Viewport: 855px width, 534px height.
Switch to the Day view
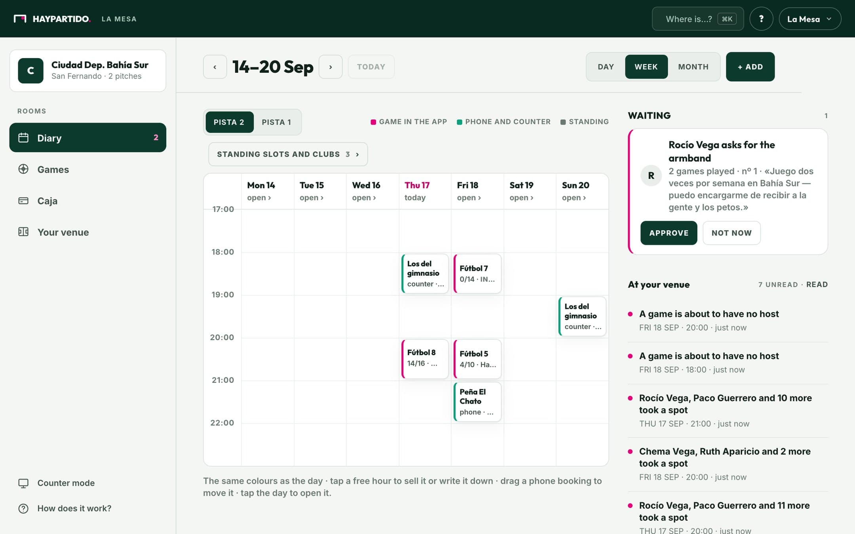(x=606, y=67)
